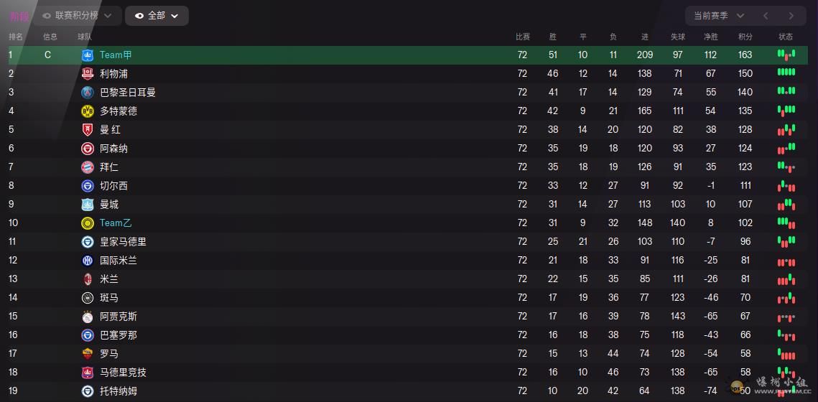Click the Dortmund (多特蒙德) yellow badge
This screenshot has width=818, height=402.
(x=88, y=111)
